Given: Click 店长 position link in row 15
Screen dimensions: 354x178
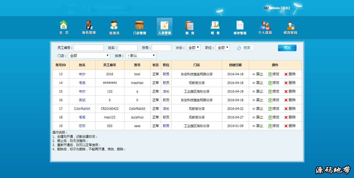Looking at the screenshot, I should tap(166, 91).
